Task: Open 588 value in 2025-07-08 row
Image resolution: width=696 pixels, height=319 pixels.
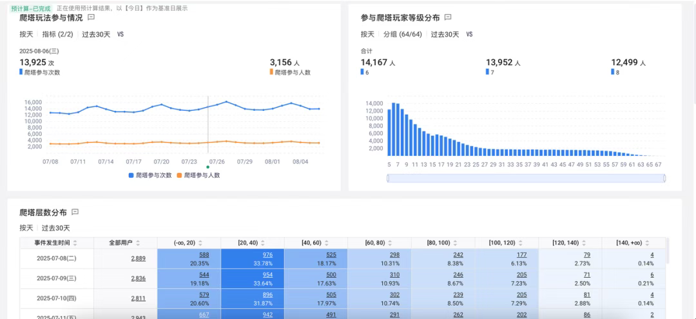Action: [x=204, y=255]
